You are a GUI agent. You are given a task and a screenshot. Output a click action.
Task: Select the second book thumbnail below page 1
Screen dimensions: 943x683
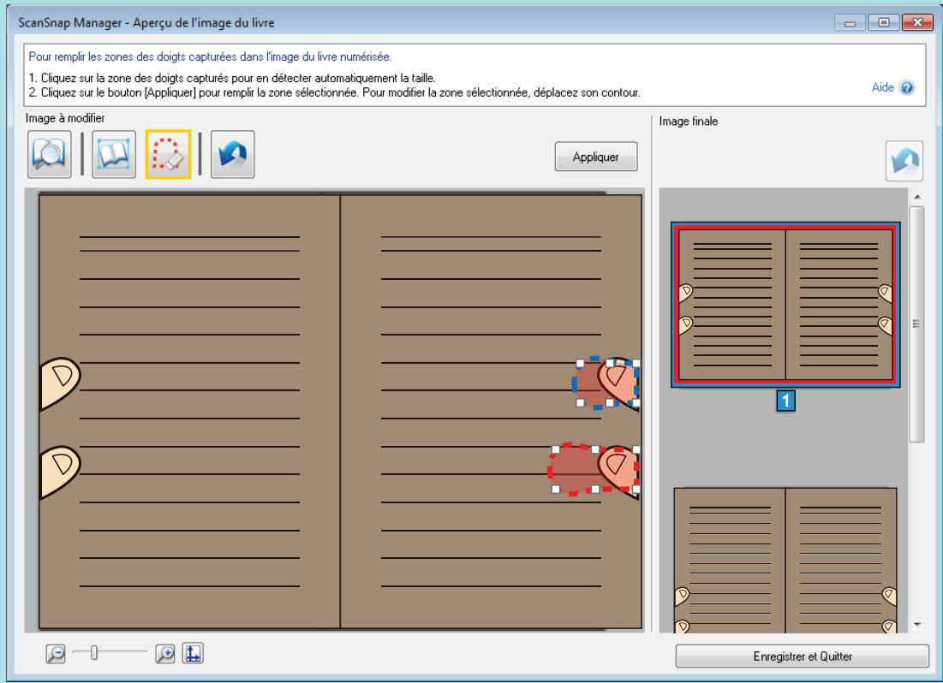(785, 560)
